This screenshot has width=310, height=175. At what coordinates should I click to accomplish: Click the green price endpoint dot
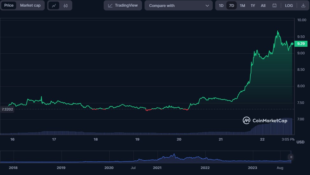292,44
